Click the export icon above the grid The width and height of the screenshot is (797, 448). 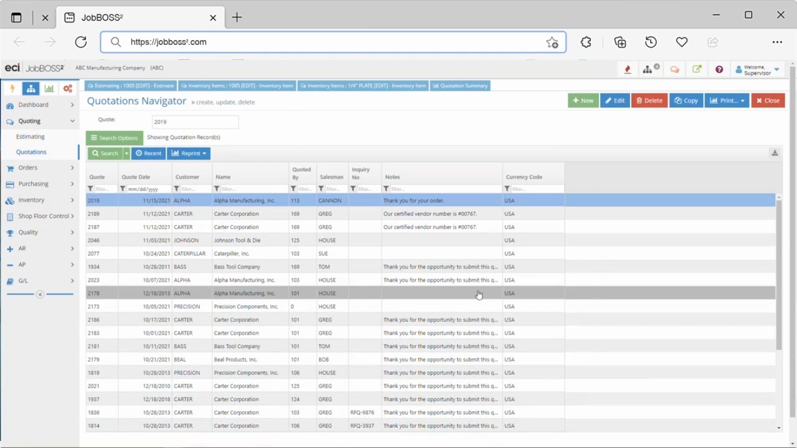775,153
